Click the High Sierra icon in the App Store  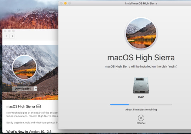25,67
